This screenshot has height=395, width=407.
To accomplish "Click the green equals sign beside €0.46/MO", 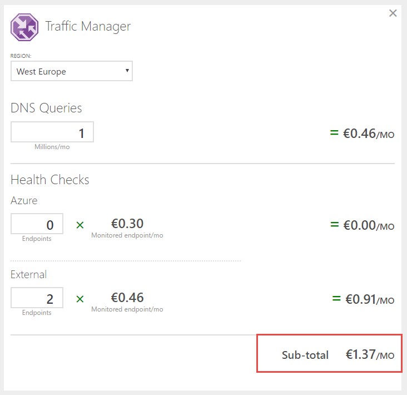I will click(334, 133).
